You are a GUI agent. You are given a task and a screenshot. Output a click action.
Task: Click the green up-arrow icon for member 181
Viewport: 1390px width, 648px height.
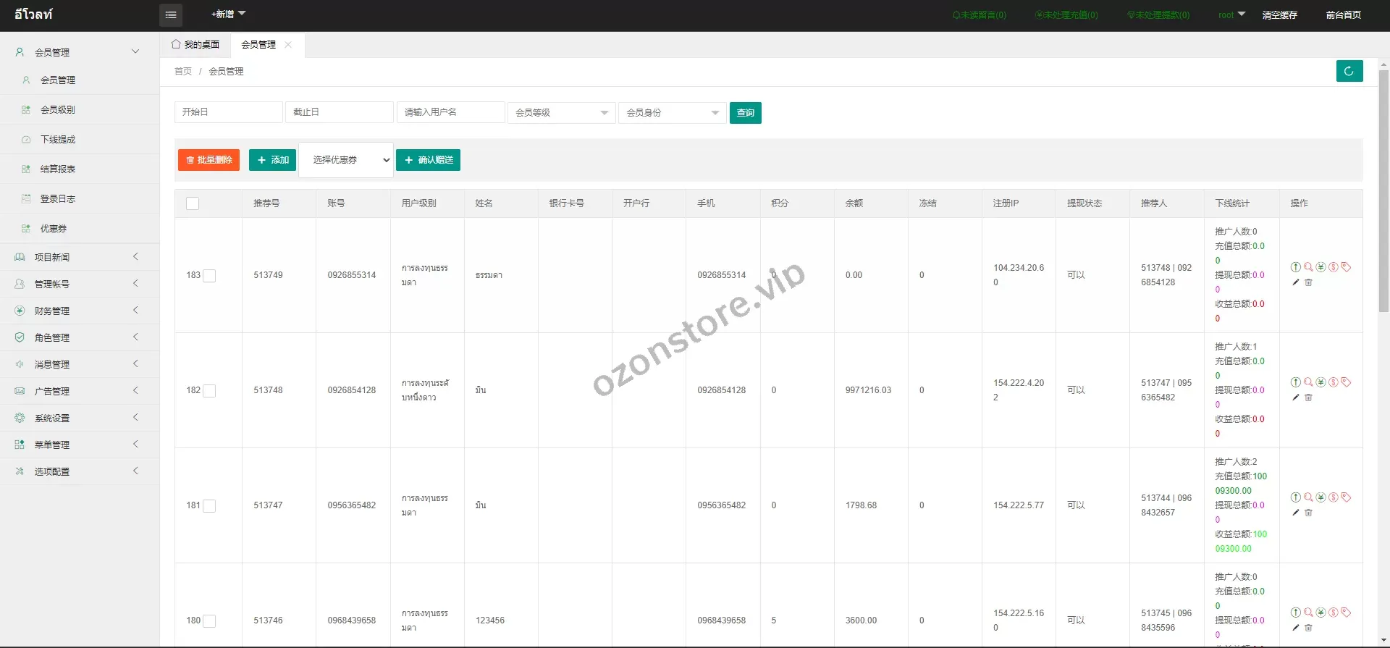[1296, 497]
